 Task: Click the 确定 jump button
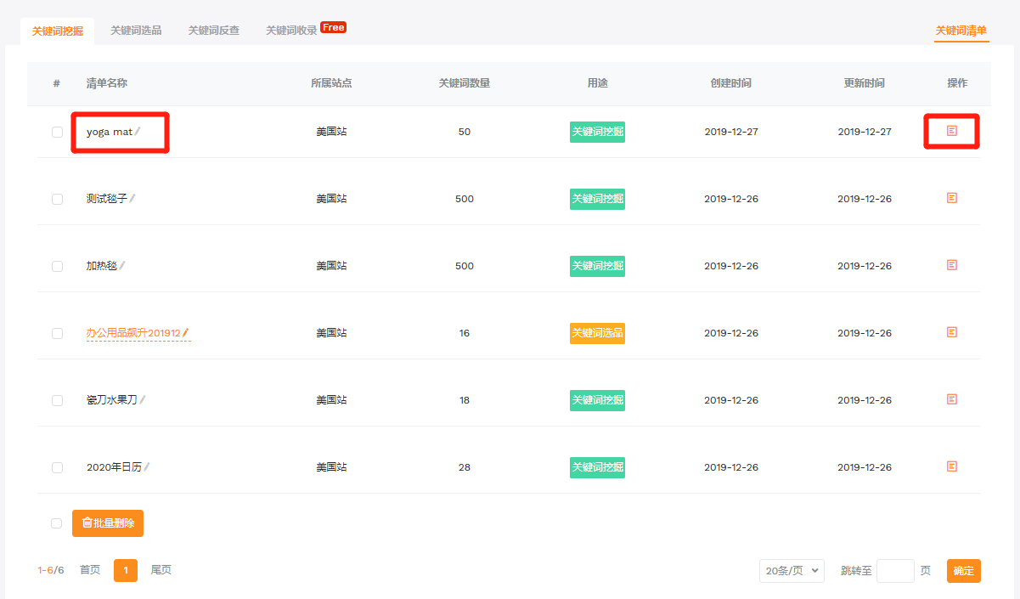[964, 571]
